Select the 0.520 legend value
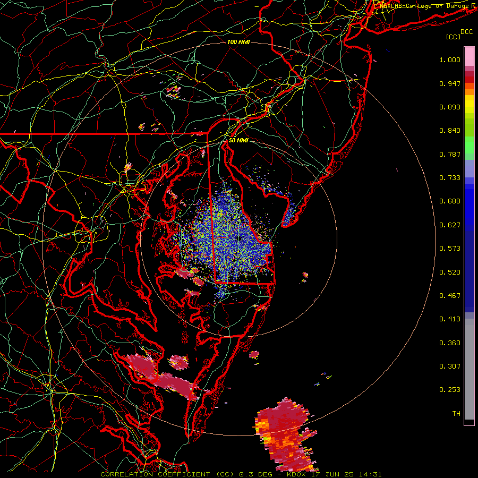Screen dimensions: 478x478 pos(450,272)
